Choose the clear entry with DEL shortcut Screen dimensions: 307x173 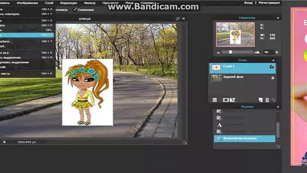tap(27, 30)
